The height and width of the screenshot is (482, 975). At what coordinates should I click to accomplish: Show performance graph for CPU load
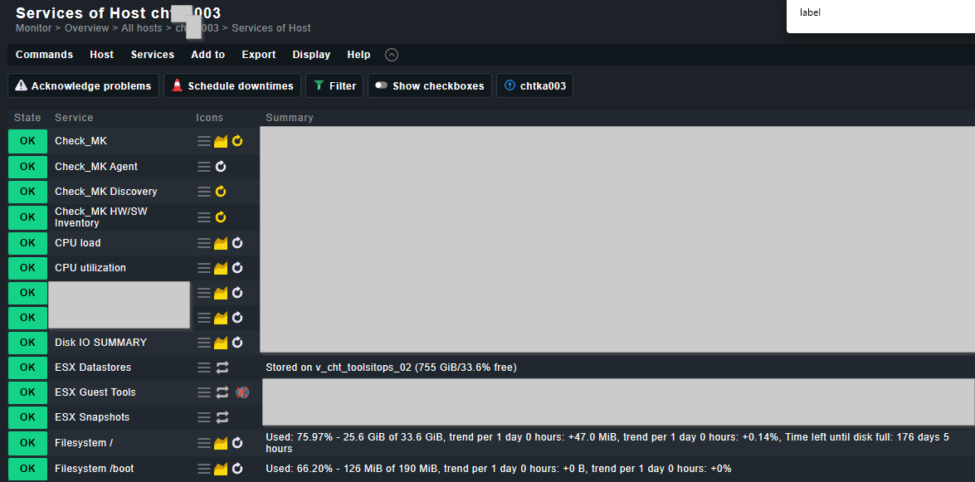(221, 243)
